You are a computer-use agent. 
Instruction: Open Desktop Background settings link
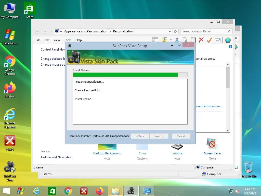[x=107, y=153]
